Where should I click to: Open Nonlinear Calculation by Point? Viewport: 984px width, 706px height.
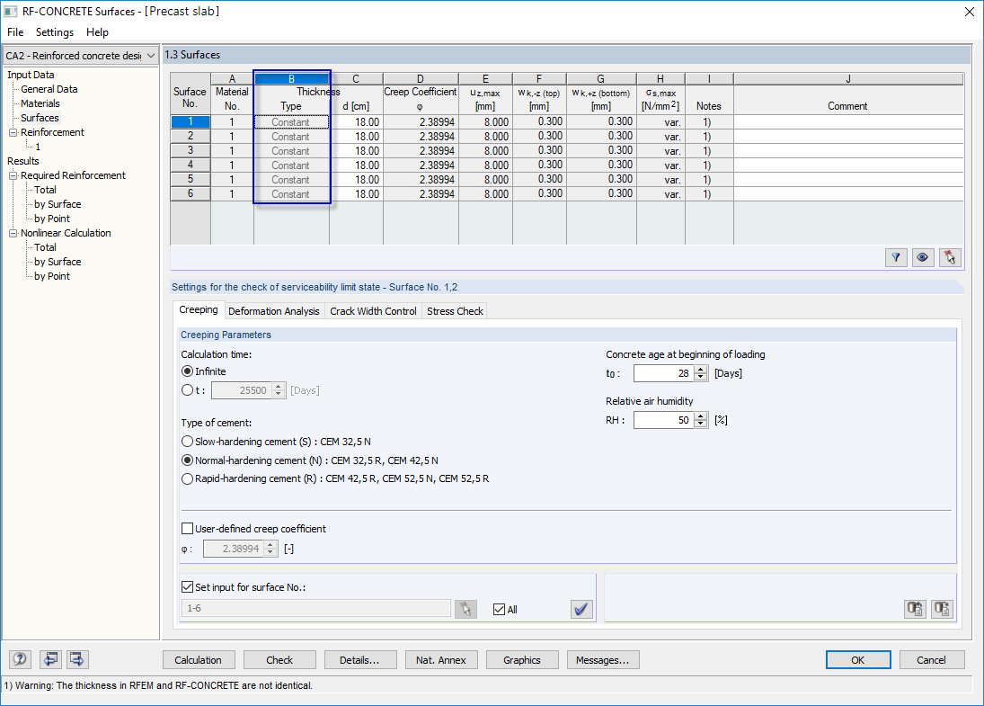click(x=52, y=276)
